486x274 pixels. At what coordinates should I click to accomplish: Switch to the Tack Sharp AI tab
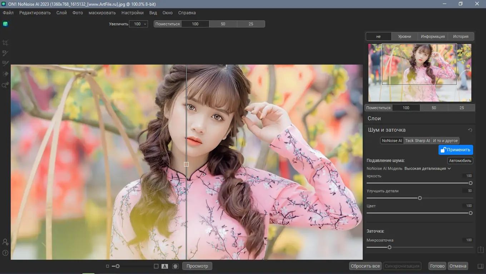(417, 141)
